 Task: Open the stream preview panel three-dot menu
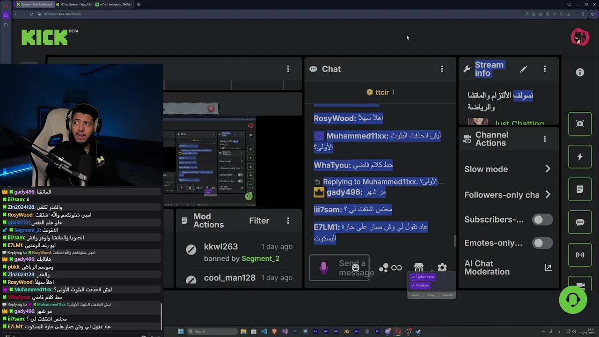tap(288, 69)
